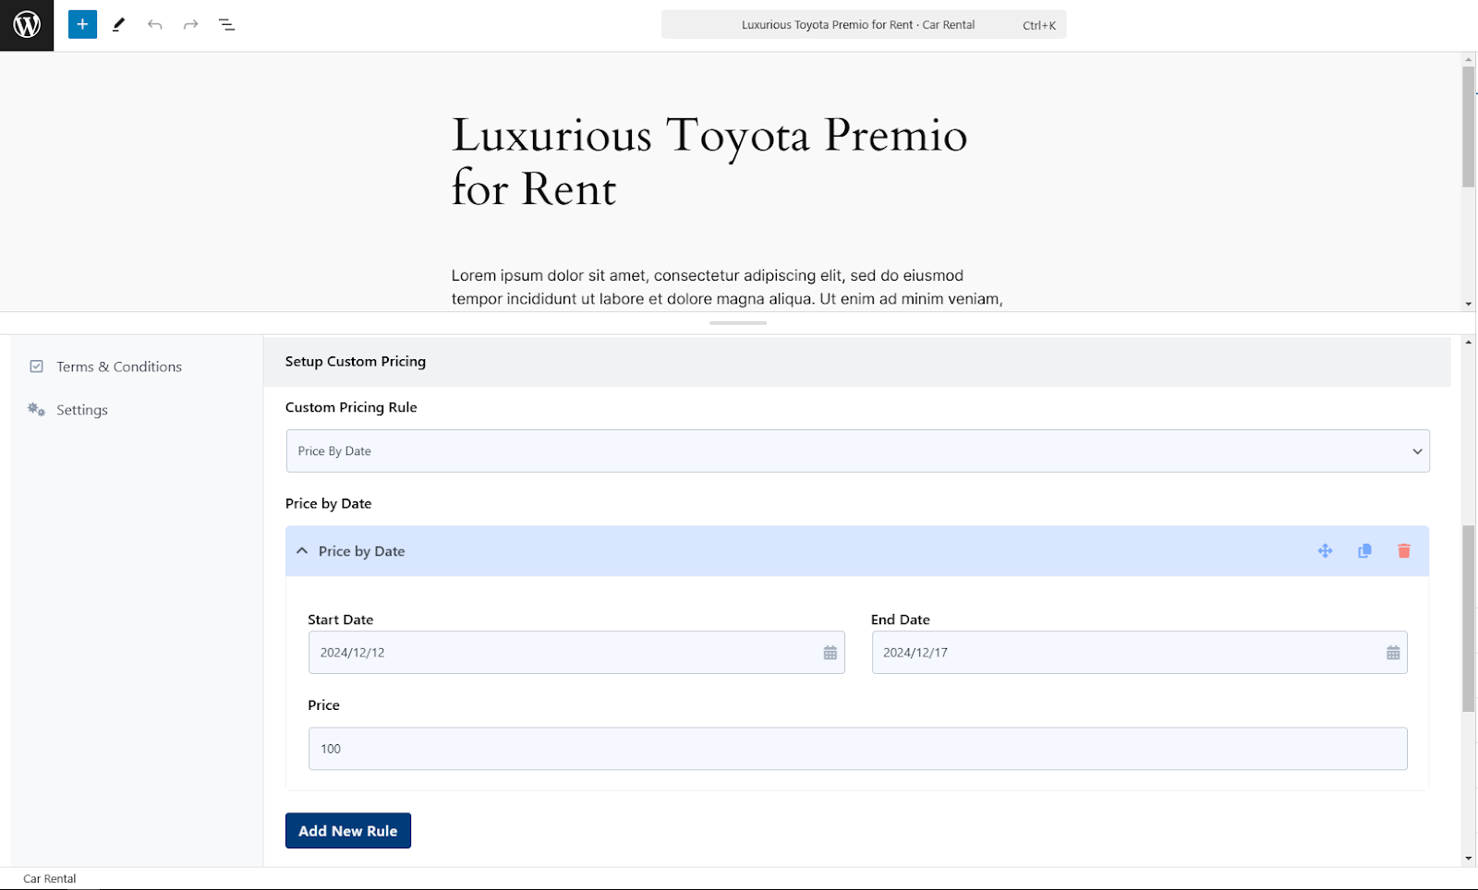Click the move handle icon on Price by Date
The height and width of the screenshot is (890, 1478).
point(1325,551)
